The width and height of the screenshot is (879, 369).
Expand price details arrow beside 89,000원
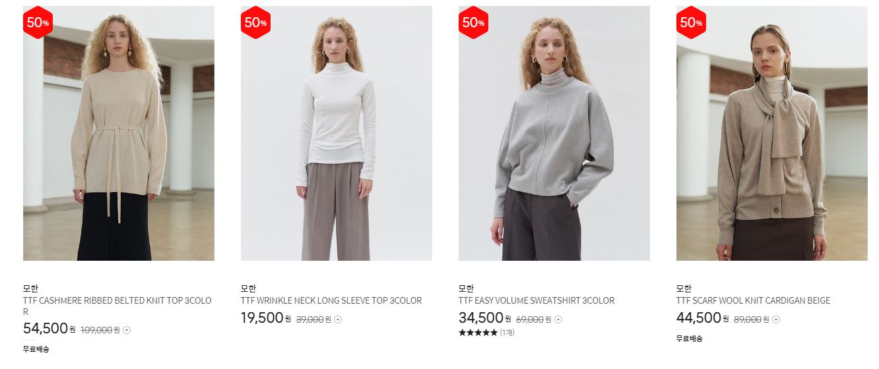(x=776, y=319)
